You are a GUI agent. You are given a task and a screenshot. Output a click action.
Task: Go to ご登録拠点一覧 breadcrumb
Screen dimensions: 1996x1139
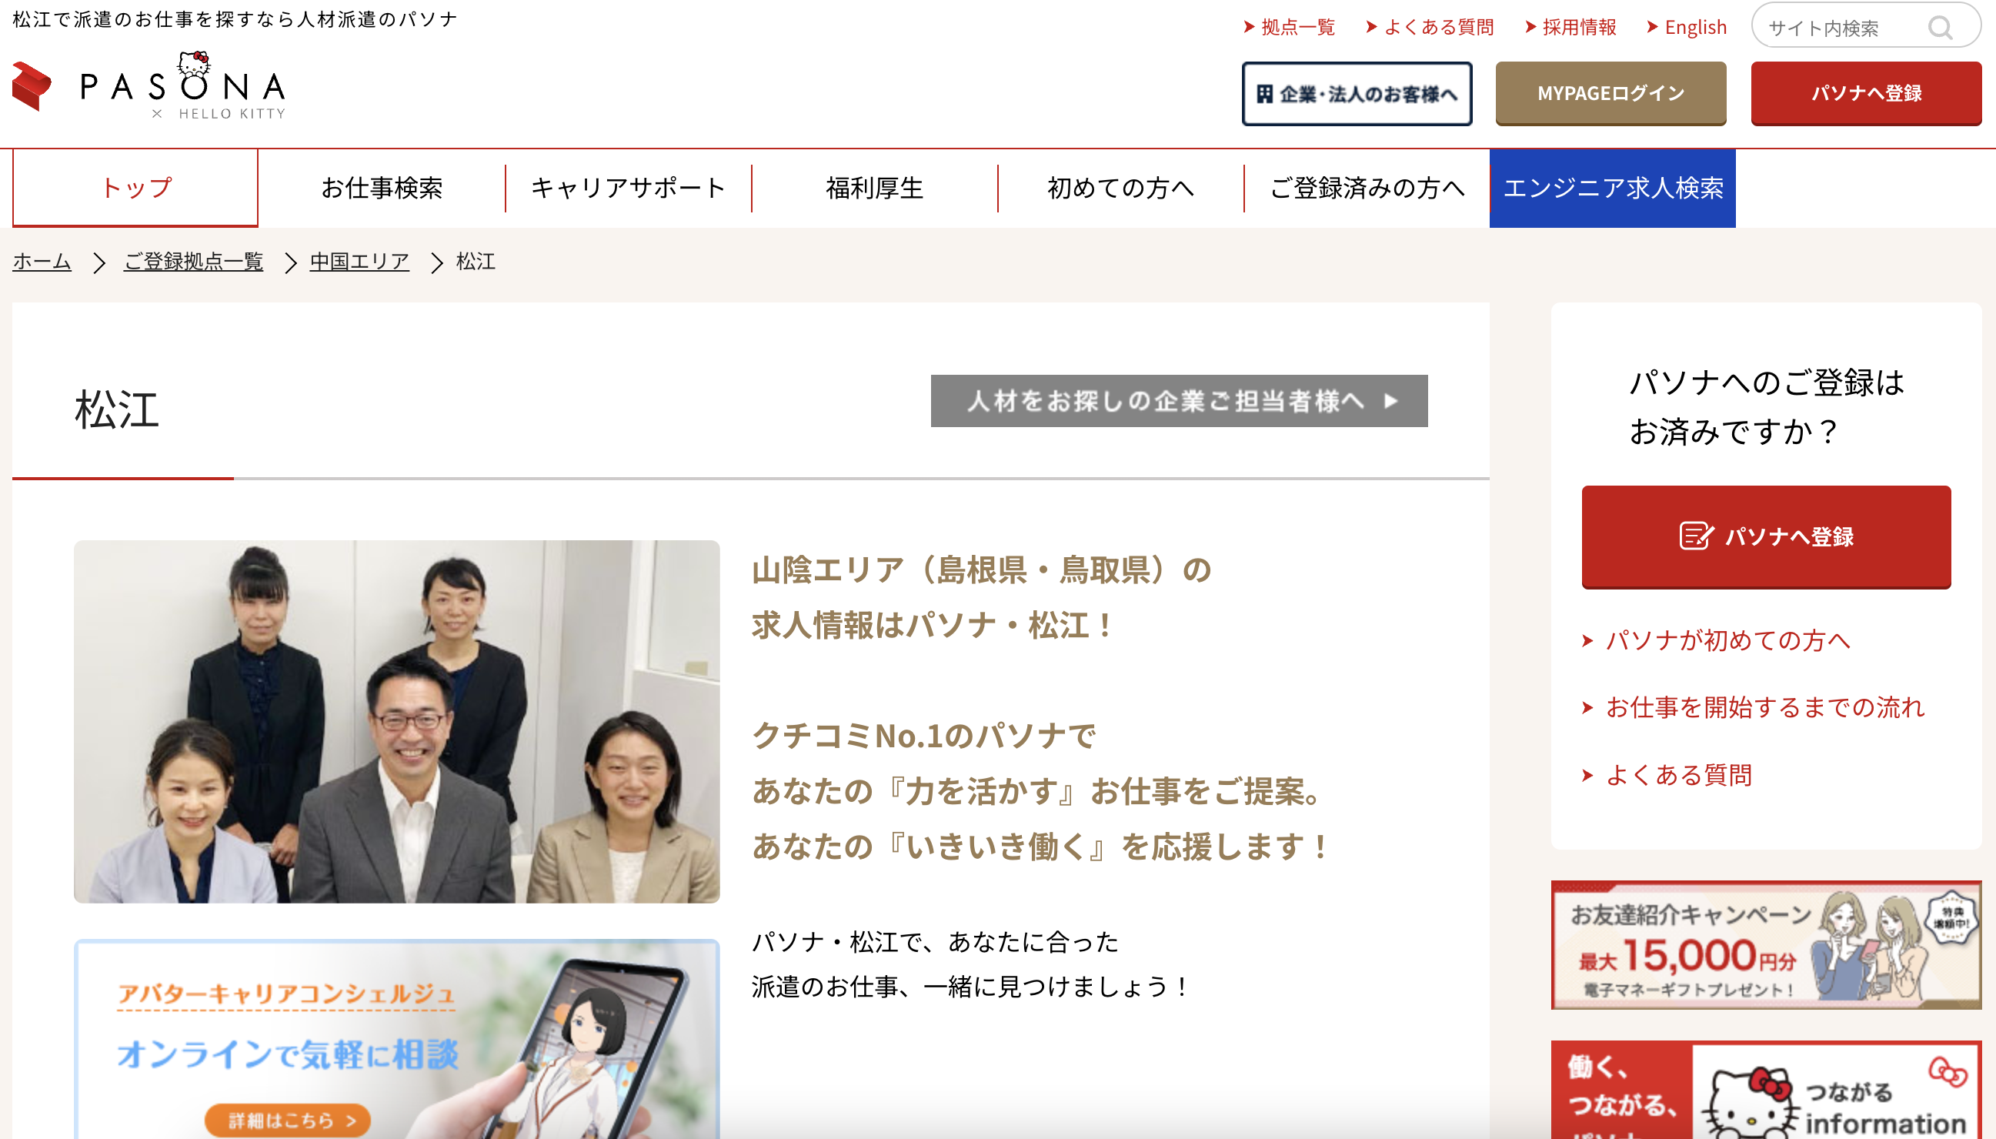pos(193,262)
